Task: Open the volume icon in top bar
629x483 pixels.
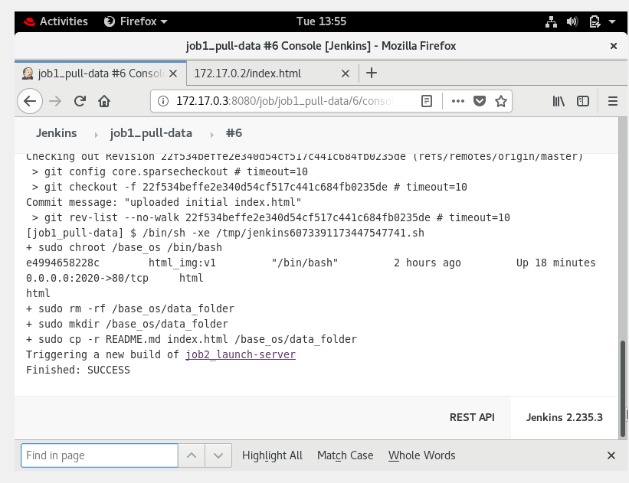Action: [572, 21]
